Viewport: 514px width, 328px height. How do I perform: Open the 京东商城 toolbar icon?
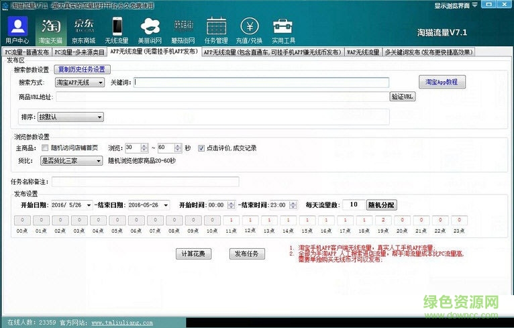tap(84, 31)
